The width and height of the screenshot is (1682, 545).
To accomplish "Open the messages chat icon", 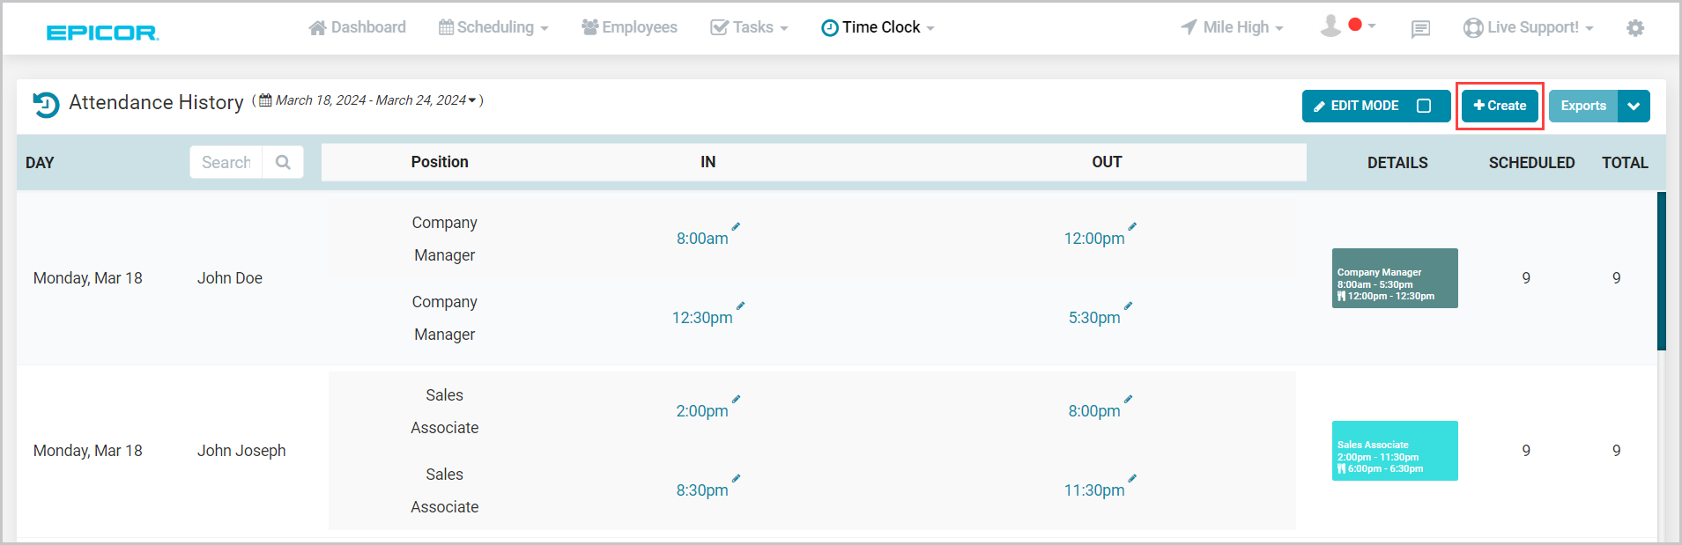I will point(1420,29).
